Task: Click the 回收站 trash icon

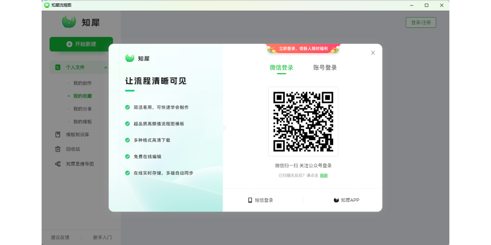Action: pos(58,149)
